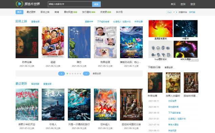The width and height of the screenshot is (215, 133).
Task: Click 登录 in the top header
Action: [x=193, y=4]
